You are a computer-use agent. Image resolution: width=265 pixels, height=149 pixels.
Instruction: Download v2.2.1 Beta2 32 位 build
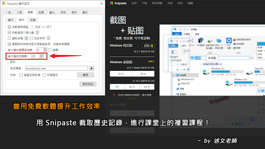[121, 74]
